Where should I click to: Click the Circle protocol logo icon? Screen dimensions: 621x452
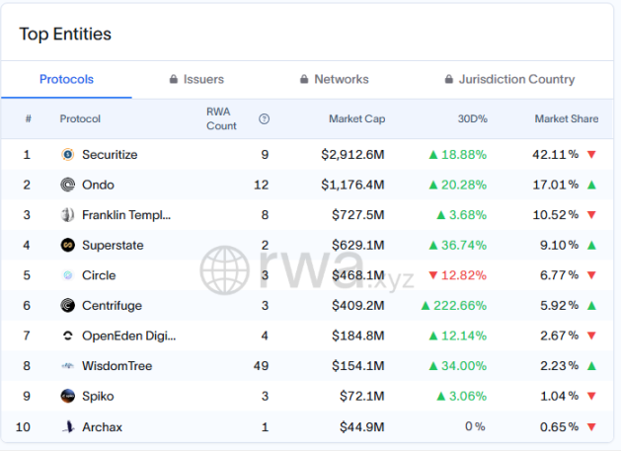[68, 275]
